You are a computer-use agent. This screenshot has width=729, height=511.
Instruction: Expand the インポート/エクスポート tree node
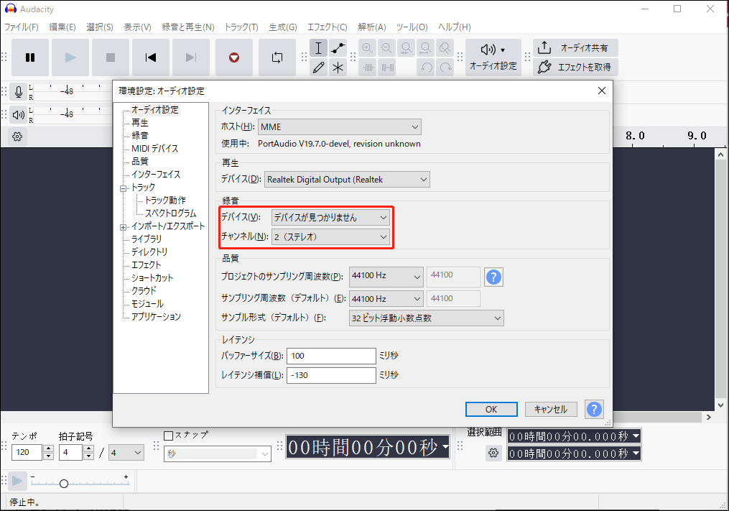pos(124,228)
